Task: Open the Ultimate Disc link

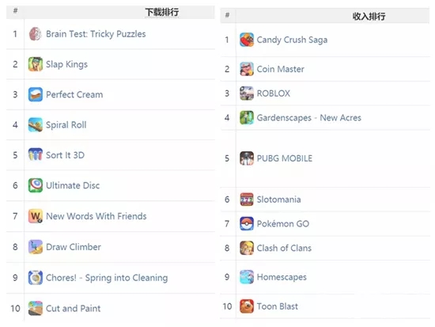Action: [73, 185]
